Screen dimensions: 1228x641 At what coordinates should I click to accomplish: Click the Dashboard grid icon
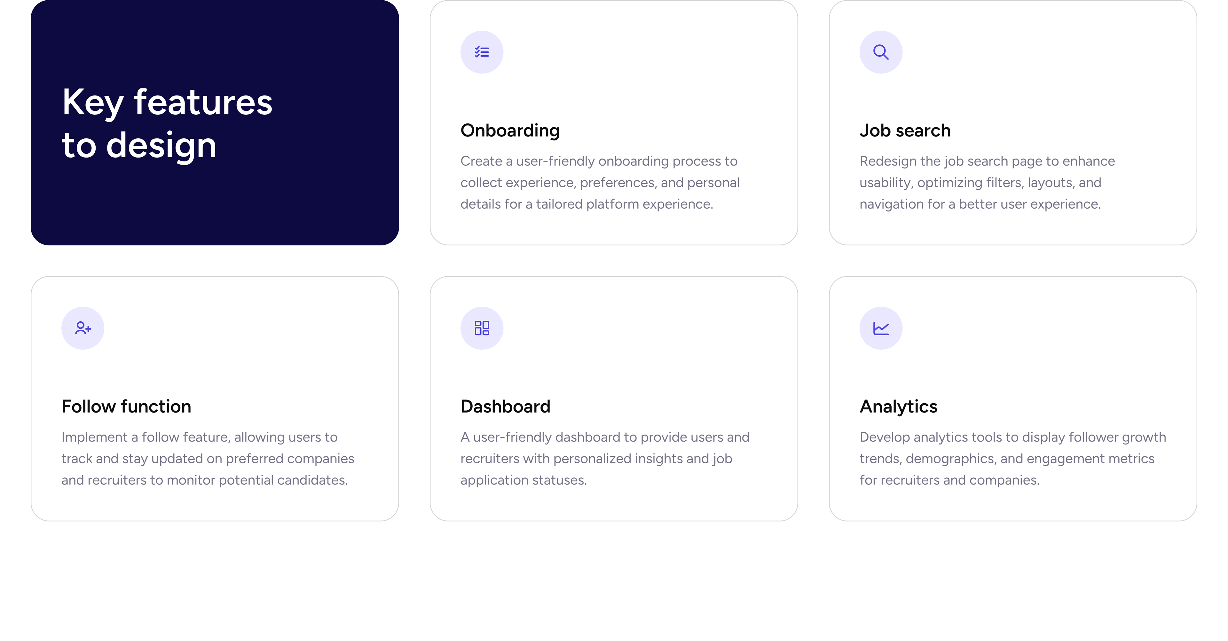[482, 328]
